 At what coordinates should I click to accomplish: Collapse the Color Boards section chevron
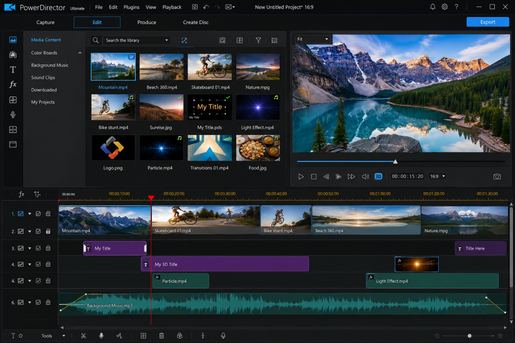click(x=80, y=53)
